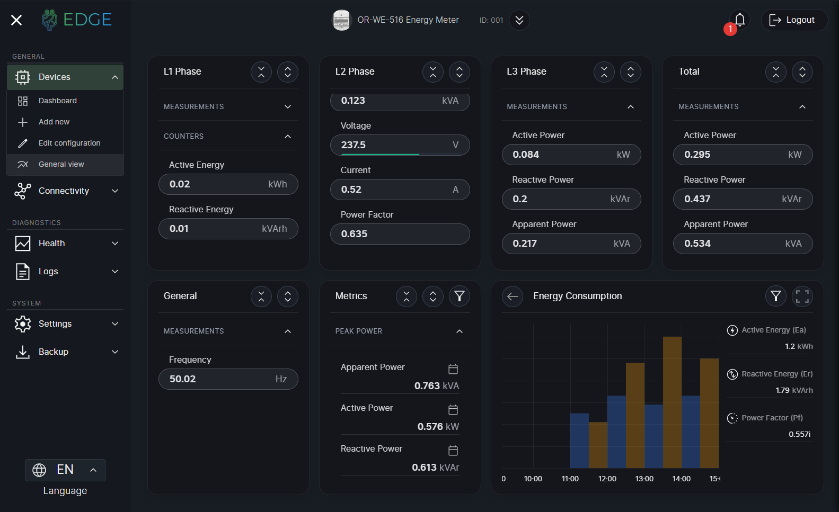Expand device selector double-chevron next to ID: 001
Image resolution: width=839 pixels, height=512 pixels.
point(519,20)
